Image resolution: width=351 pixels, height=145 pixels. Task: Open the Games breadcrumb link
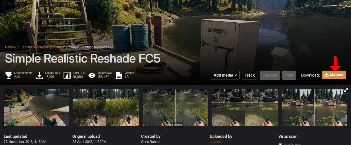pos(10,47)
